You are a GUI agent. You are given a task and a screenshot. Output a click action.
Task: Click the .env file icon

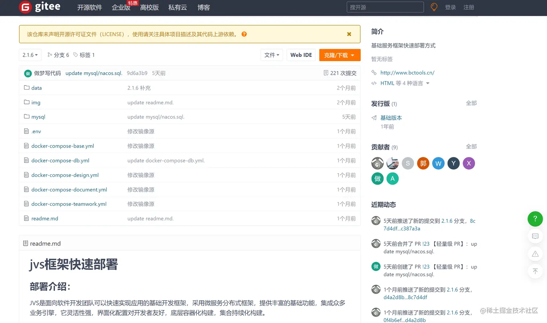coord(26,131)
